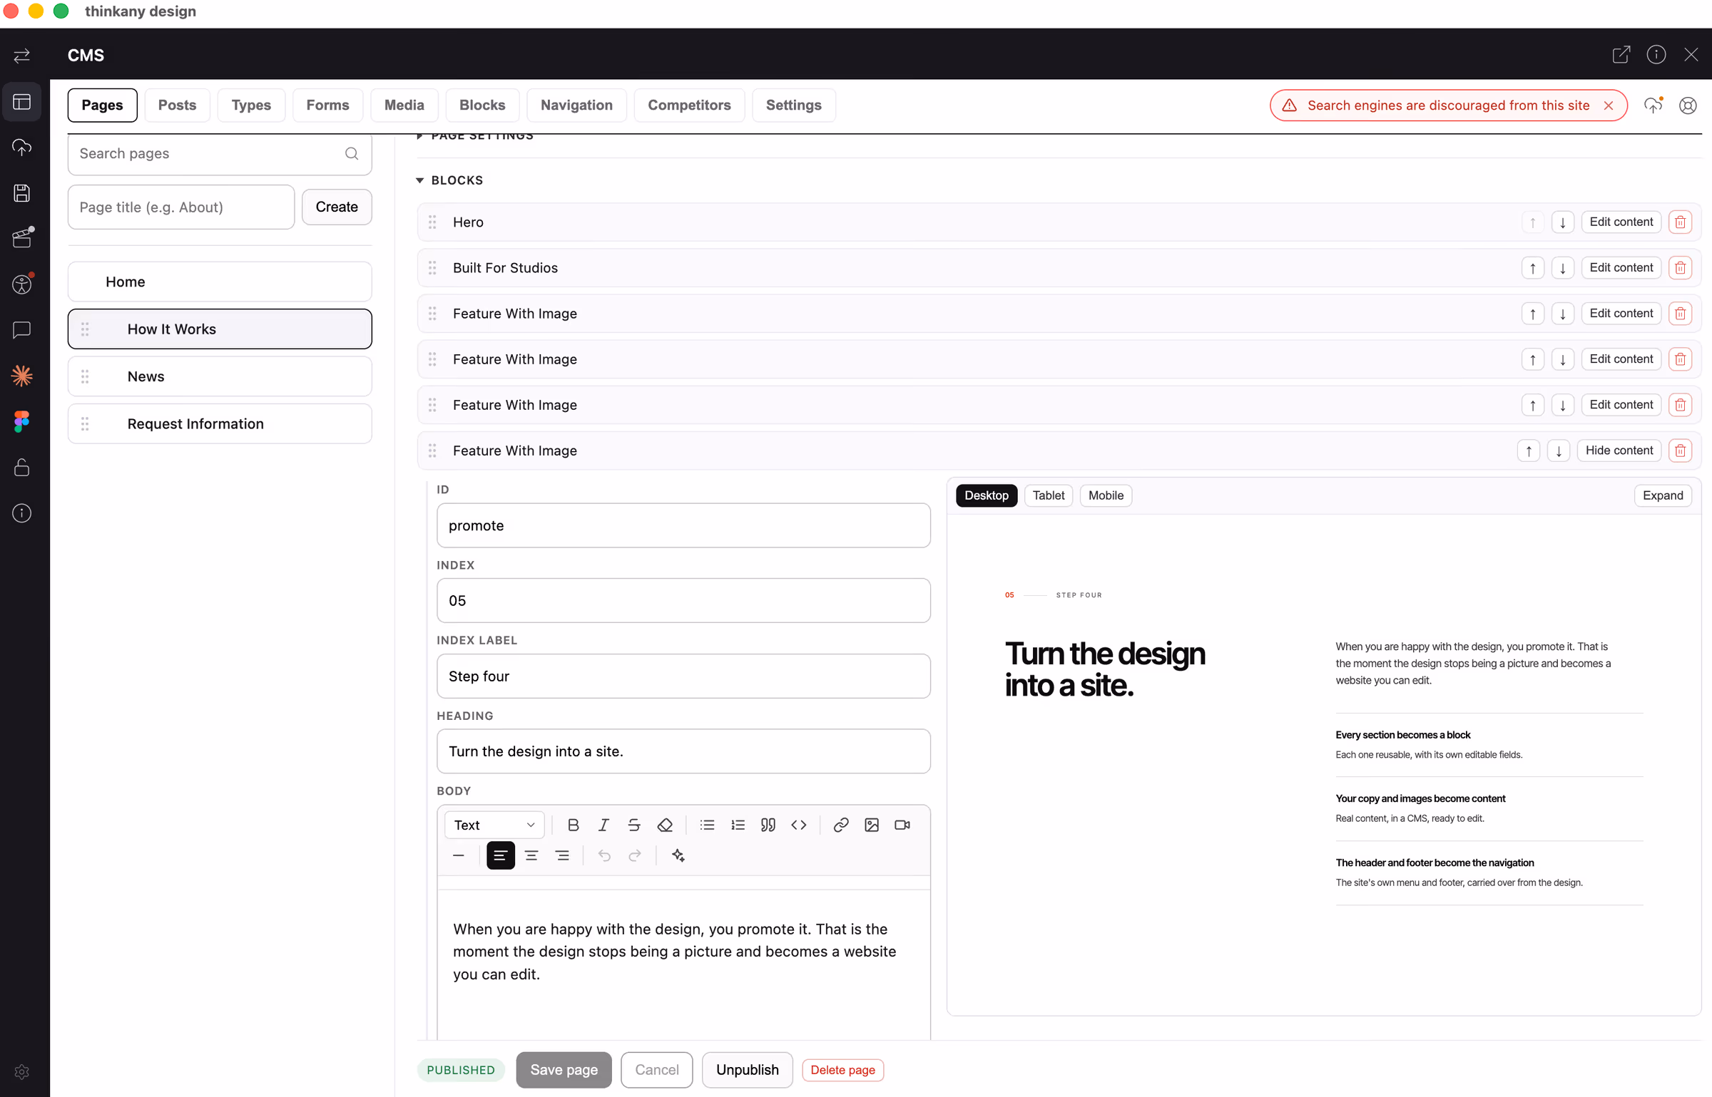
Task: Hide content of last Feature With Image
Action: pos(1619,450)
